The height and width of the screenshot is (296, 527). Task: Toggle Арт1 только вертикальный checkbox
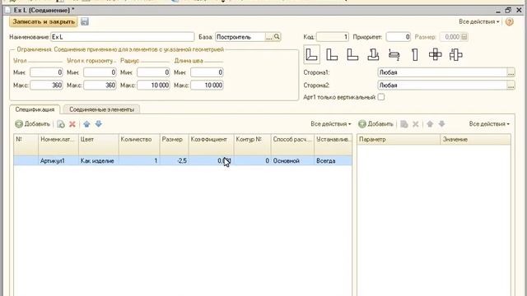point(381,97)
